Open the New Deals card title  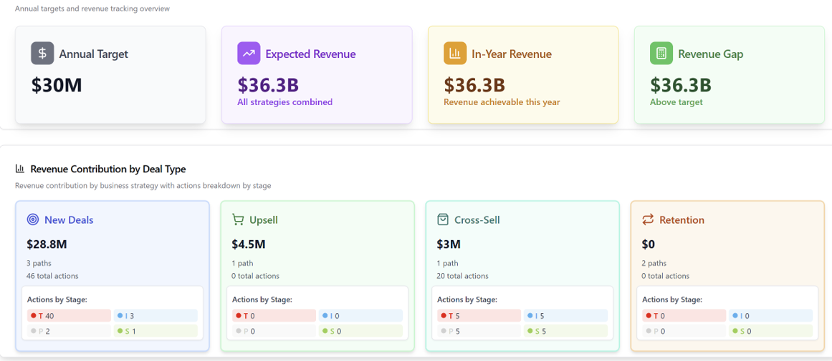tap(69, 220)
